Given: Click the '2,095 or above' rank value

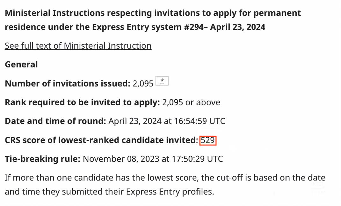Looking at the screenshot, I should pyautogui.click(x=191, y=102).
